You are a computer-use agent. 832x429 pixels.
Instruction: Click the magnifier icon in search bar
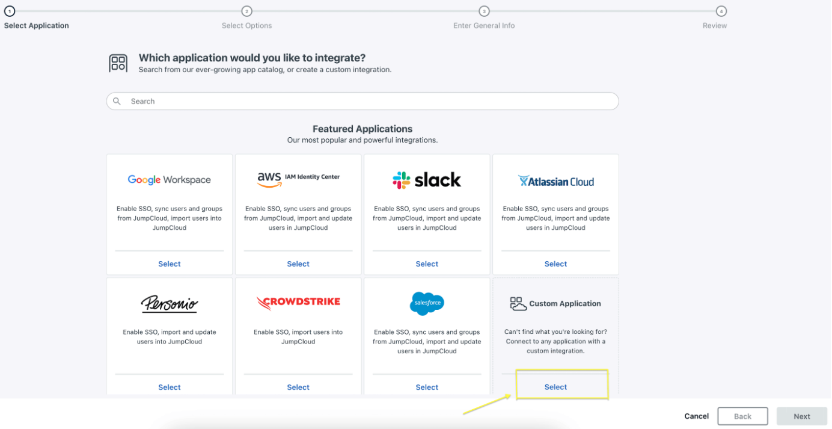click(117, 101)
